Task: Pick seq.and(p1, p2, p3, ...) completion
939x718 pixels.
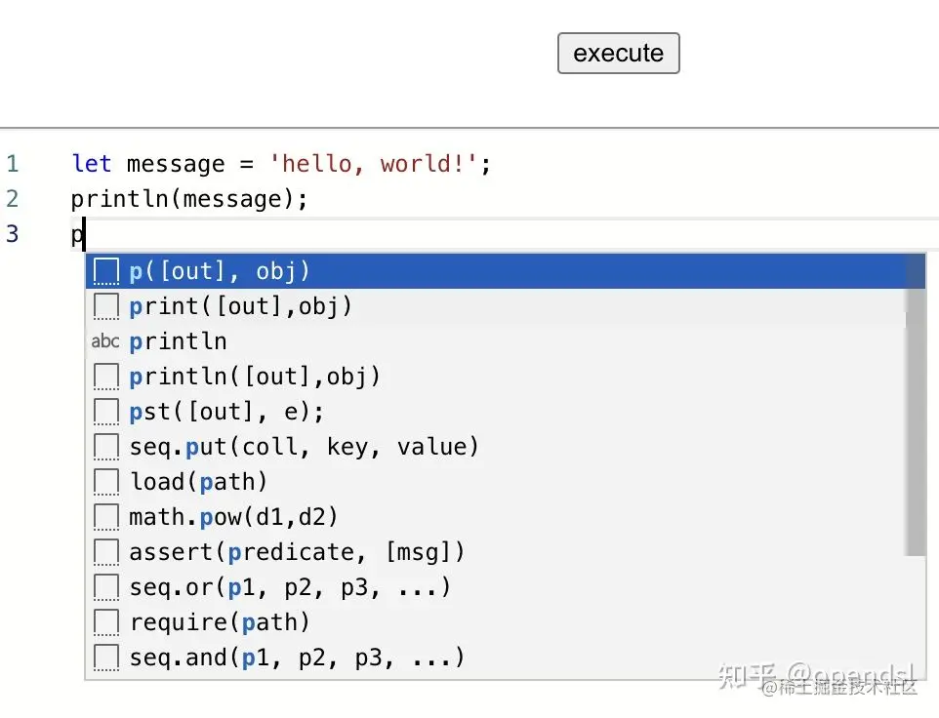Action: point(297,658)
